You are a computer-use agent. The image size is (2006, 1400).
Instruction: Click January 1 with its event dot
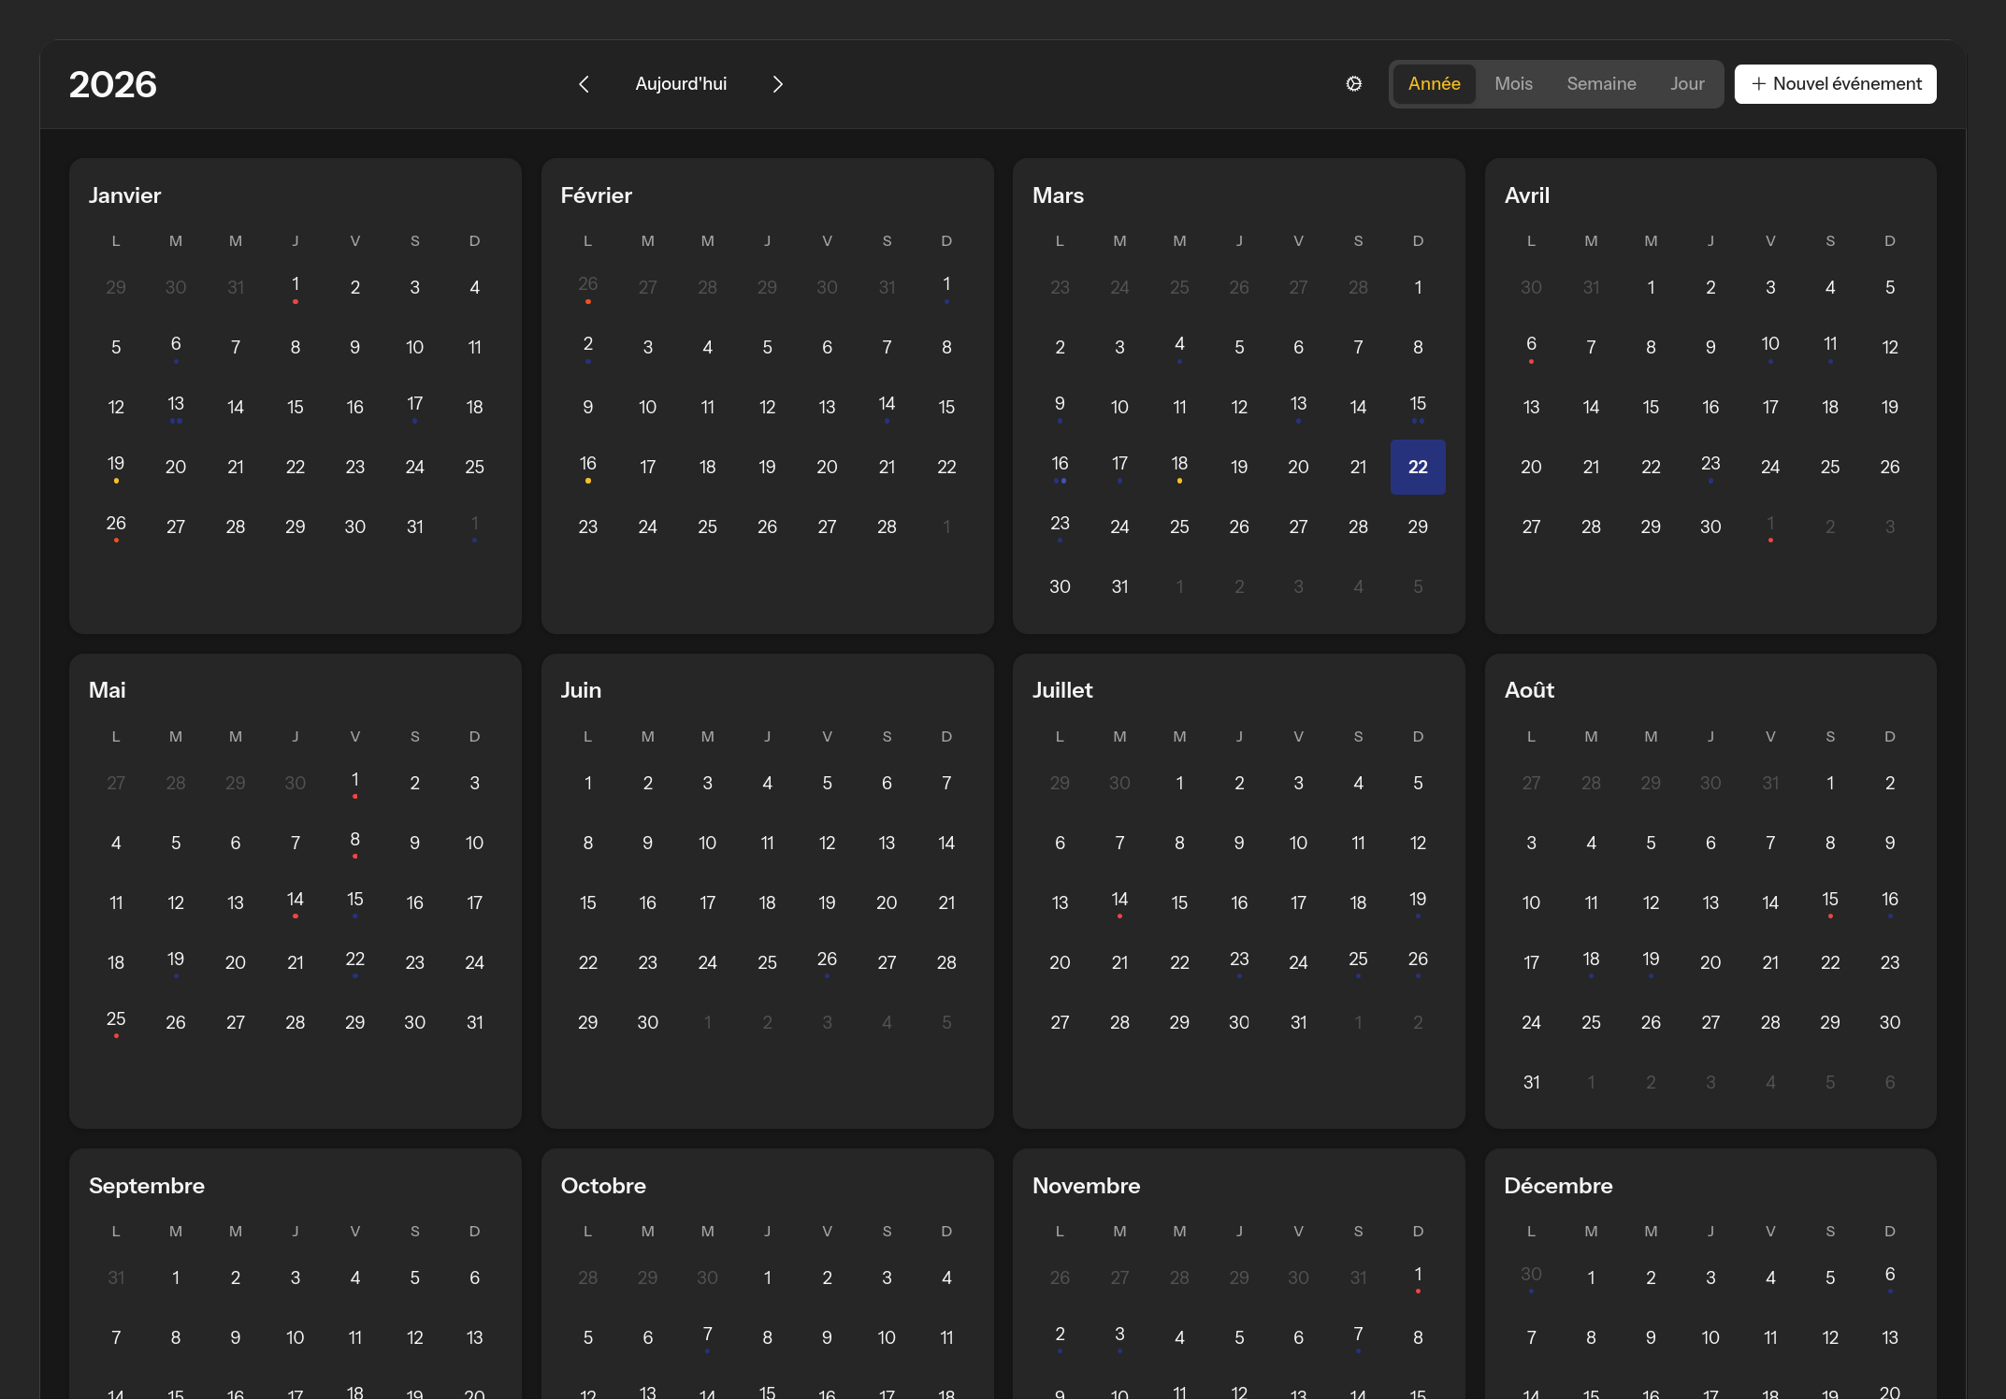(x=295, y=287)
